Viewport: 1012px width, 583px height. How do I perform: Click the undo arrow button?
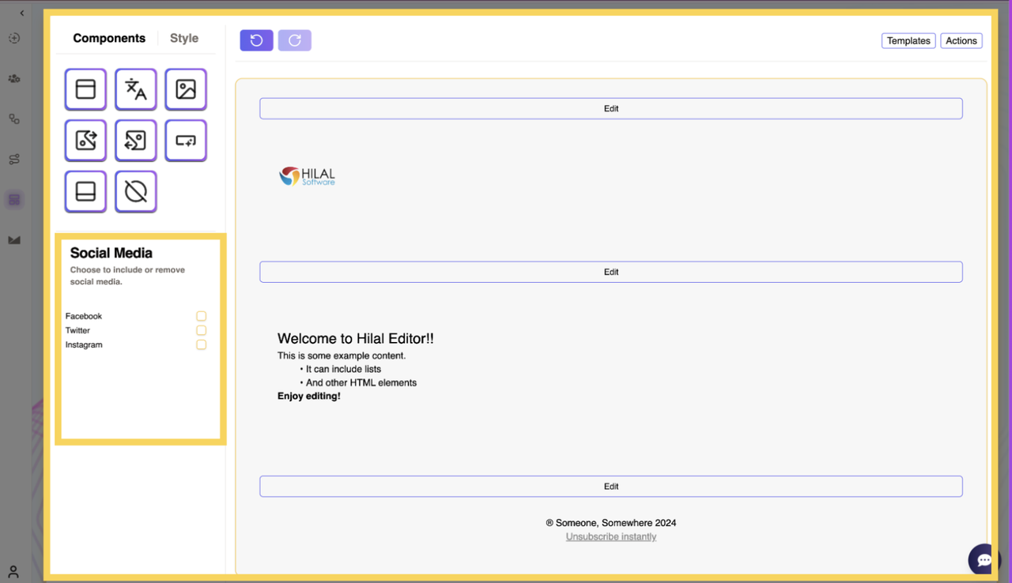pos(257,40)
